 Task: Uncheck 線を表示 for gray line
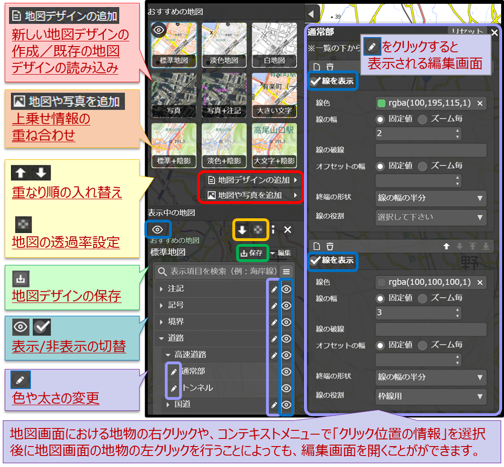[315, 260]
